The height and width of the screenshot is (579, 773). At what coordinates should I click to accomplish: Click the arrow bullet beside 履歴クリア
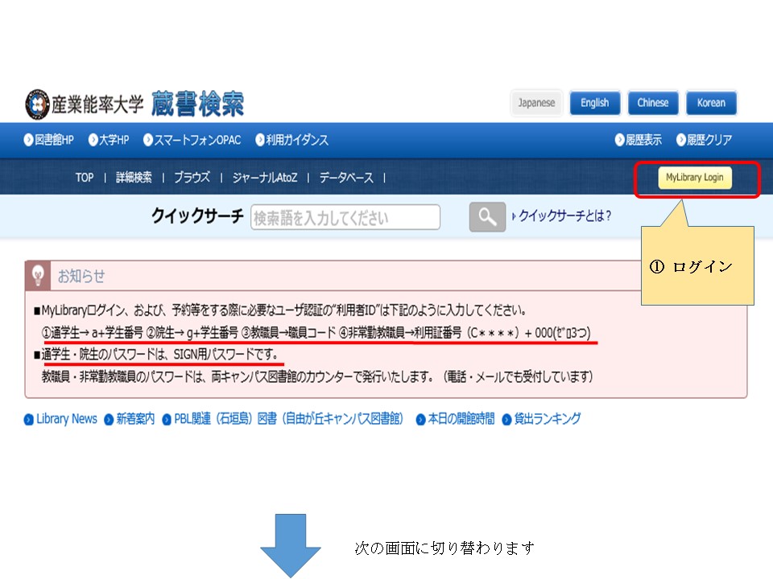coord(681,140)
